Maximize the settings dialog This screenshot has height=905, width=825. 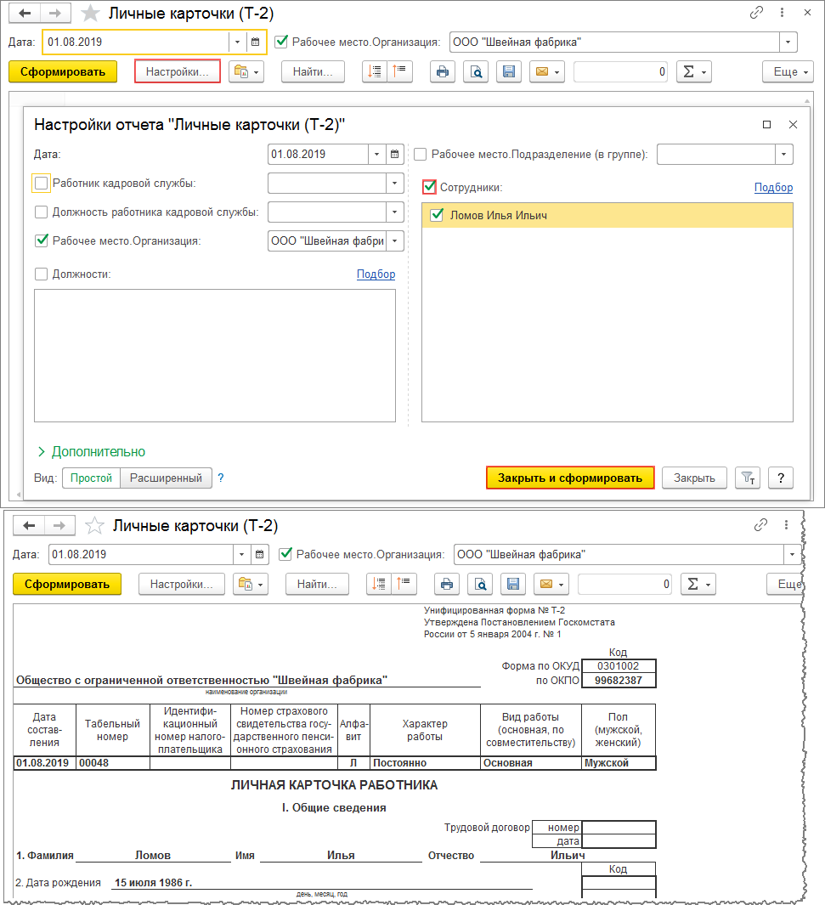click(x=766, y=124)
